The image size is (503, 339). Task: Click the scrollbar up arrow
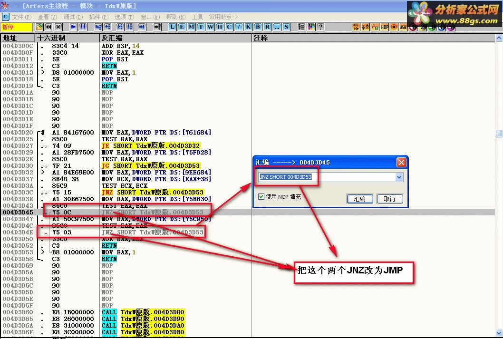click(499, 38)
